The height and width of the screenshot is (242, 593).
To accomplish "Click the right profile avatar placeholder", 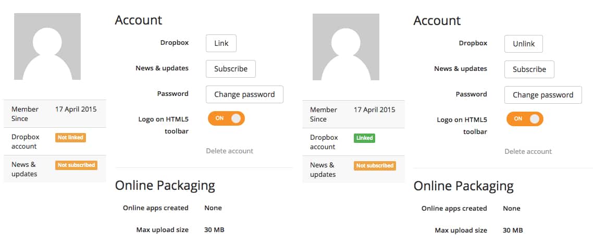I will pyautogui.click(x=346, y=47).
